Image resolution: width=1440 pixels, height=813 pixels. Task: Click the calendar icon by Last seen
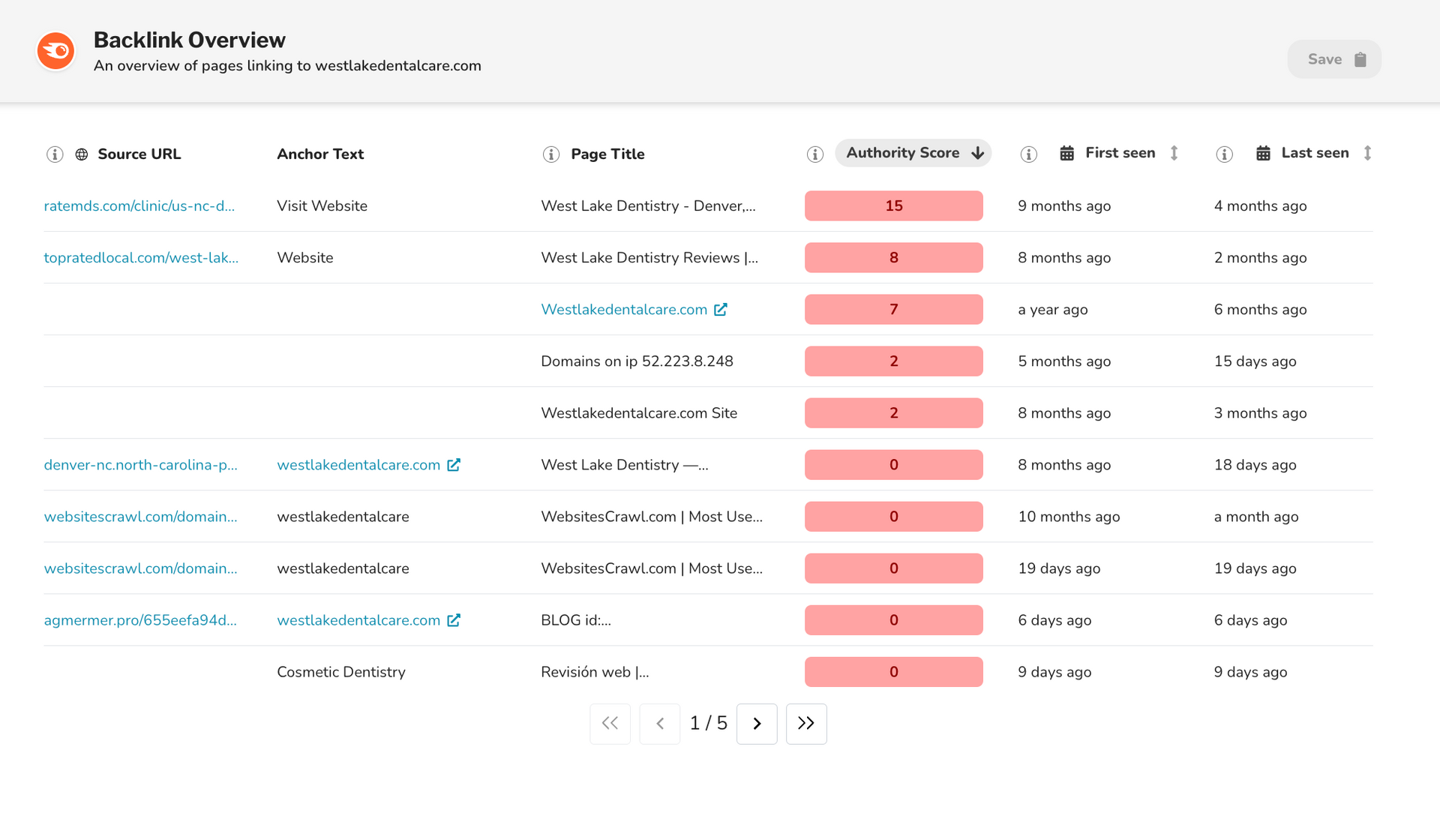pyautogui.click(x=1263, y=154)
